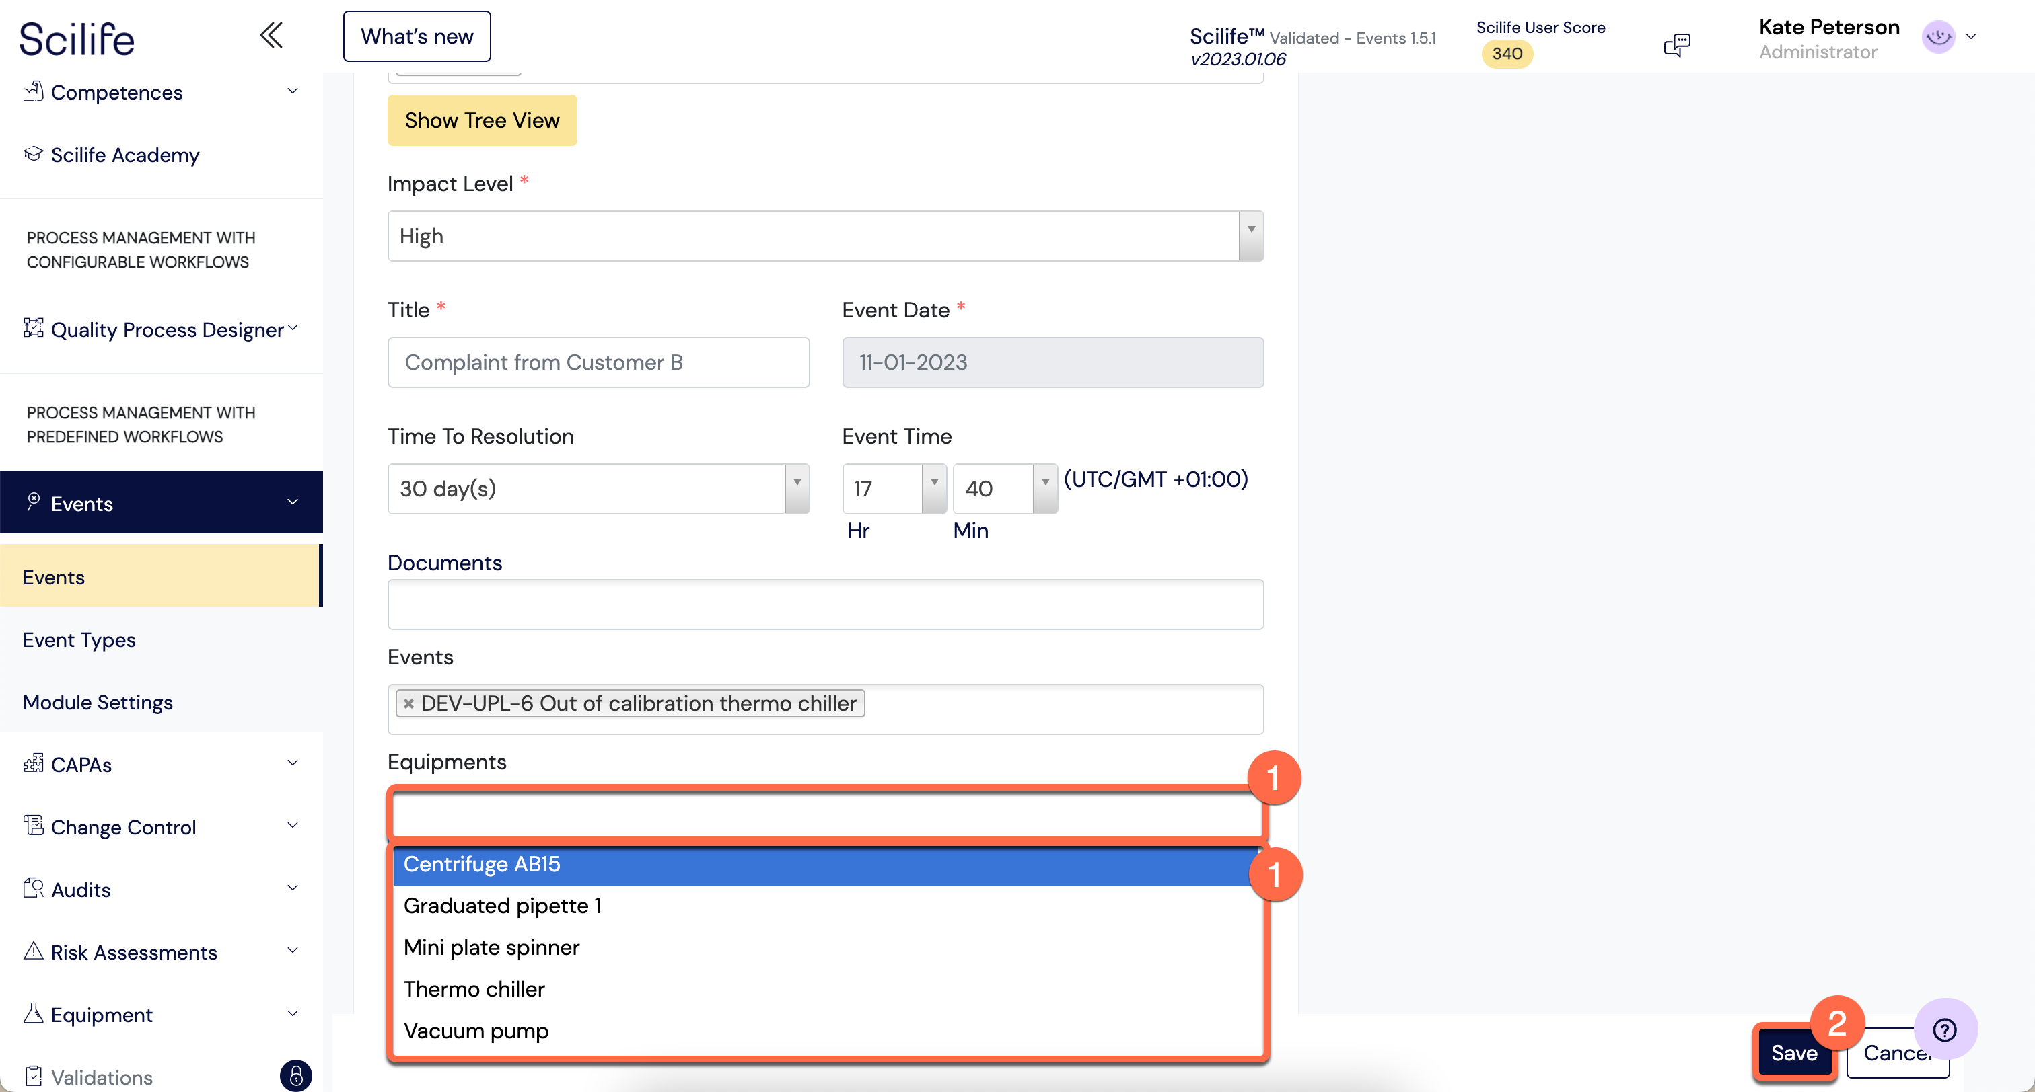Select Thermo chiller option
Image resolution: width=2035 pixels, height=1092 pixels.
pyautogui.click(x=826, y=989)
